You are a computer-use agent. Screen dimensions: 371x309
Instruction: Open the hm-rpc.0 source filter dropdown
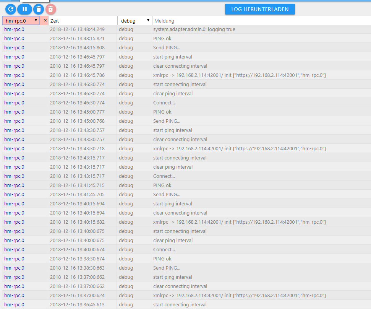[21, 21]
